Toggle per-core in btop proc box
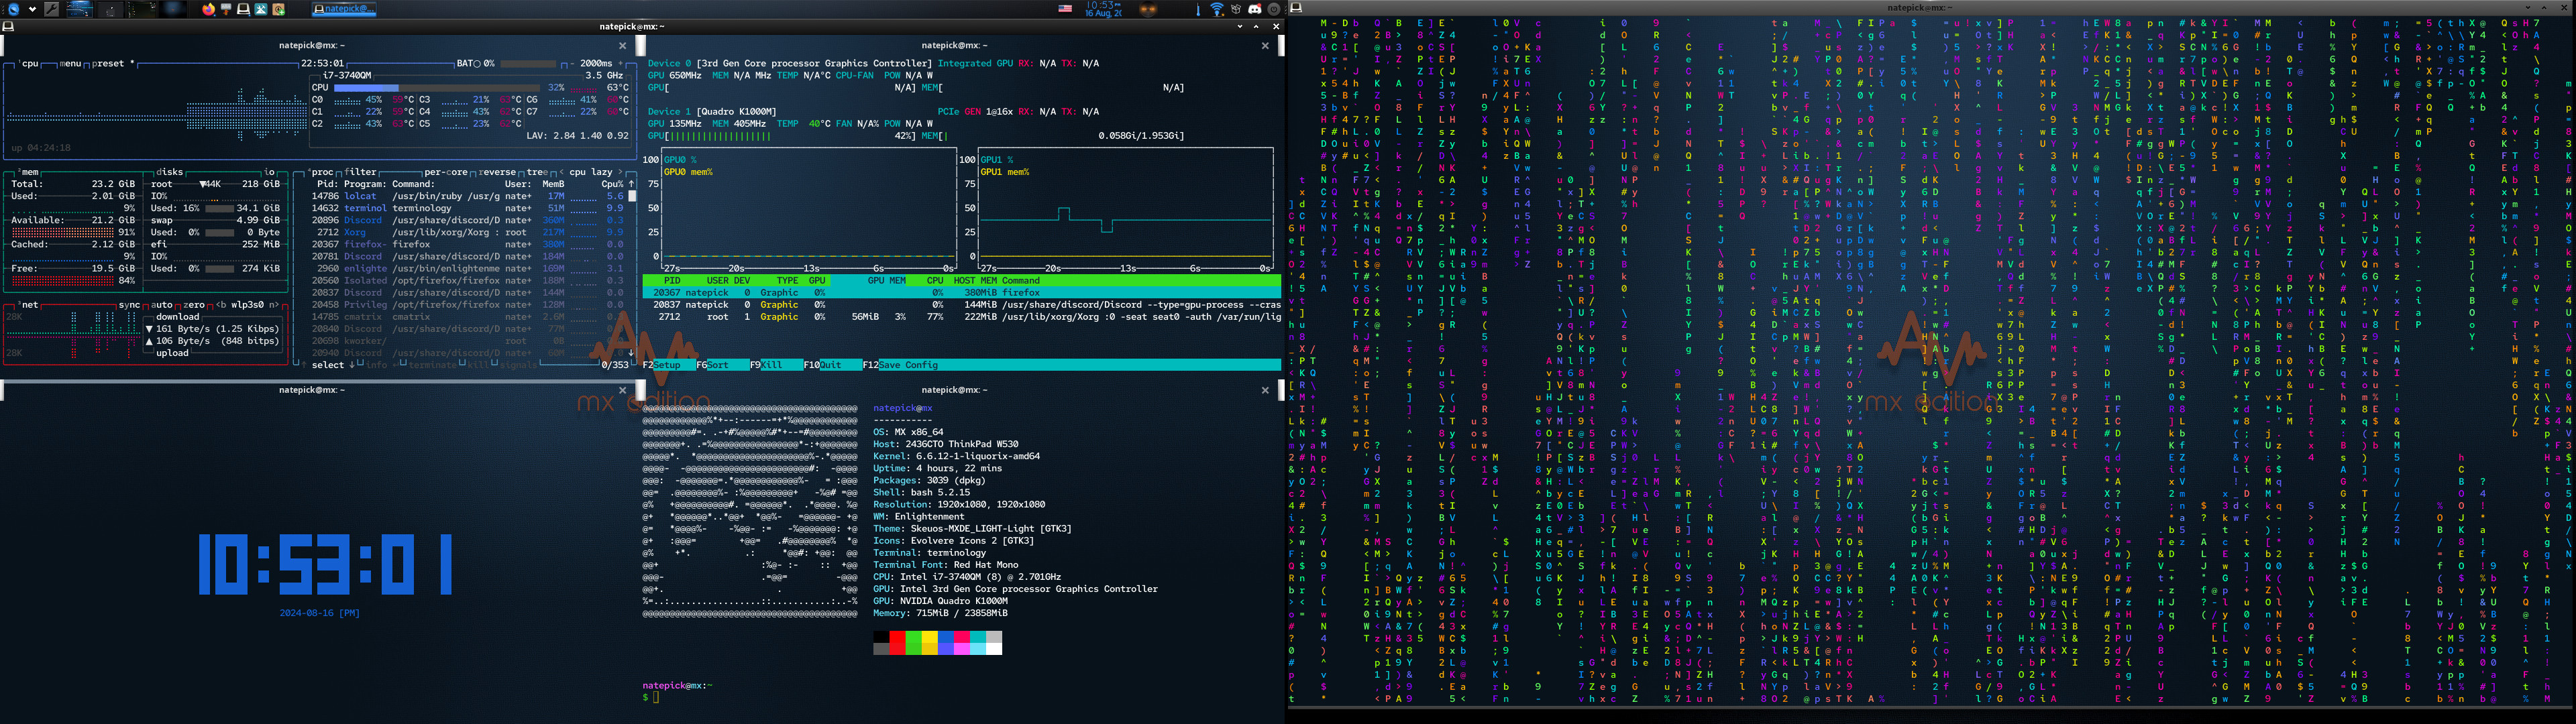This screenshot has width=2576, height=724. (446, 172)
